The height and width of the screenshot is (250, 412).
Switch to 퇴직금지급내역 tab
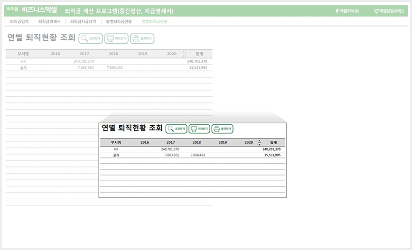click(x=83, y=21)
